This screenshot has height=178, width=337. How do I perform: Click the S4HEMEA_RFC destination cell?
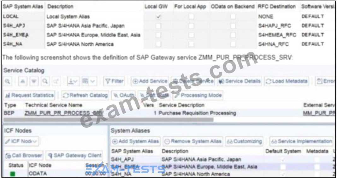point(277,35)
